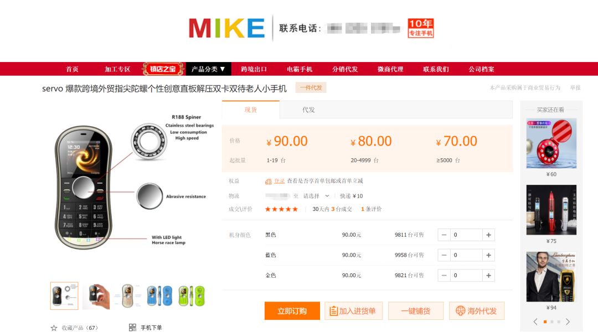Go to previous recommended products arrow

[x=535, y=321]
